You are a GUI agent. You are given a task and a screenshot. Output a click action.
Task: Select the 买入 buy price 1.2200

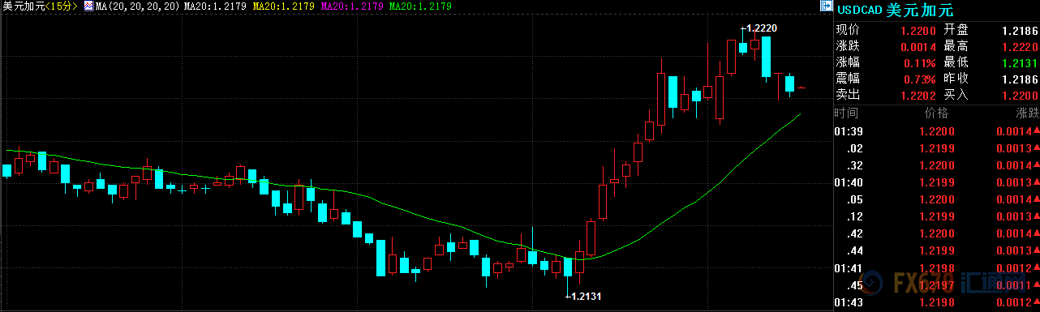[x=1020, y=96]
